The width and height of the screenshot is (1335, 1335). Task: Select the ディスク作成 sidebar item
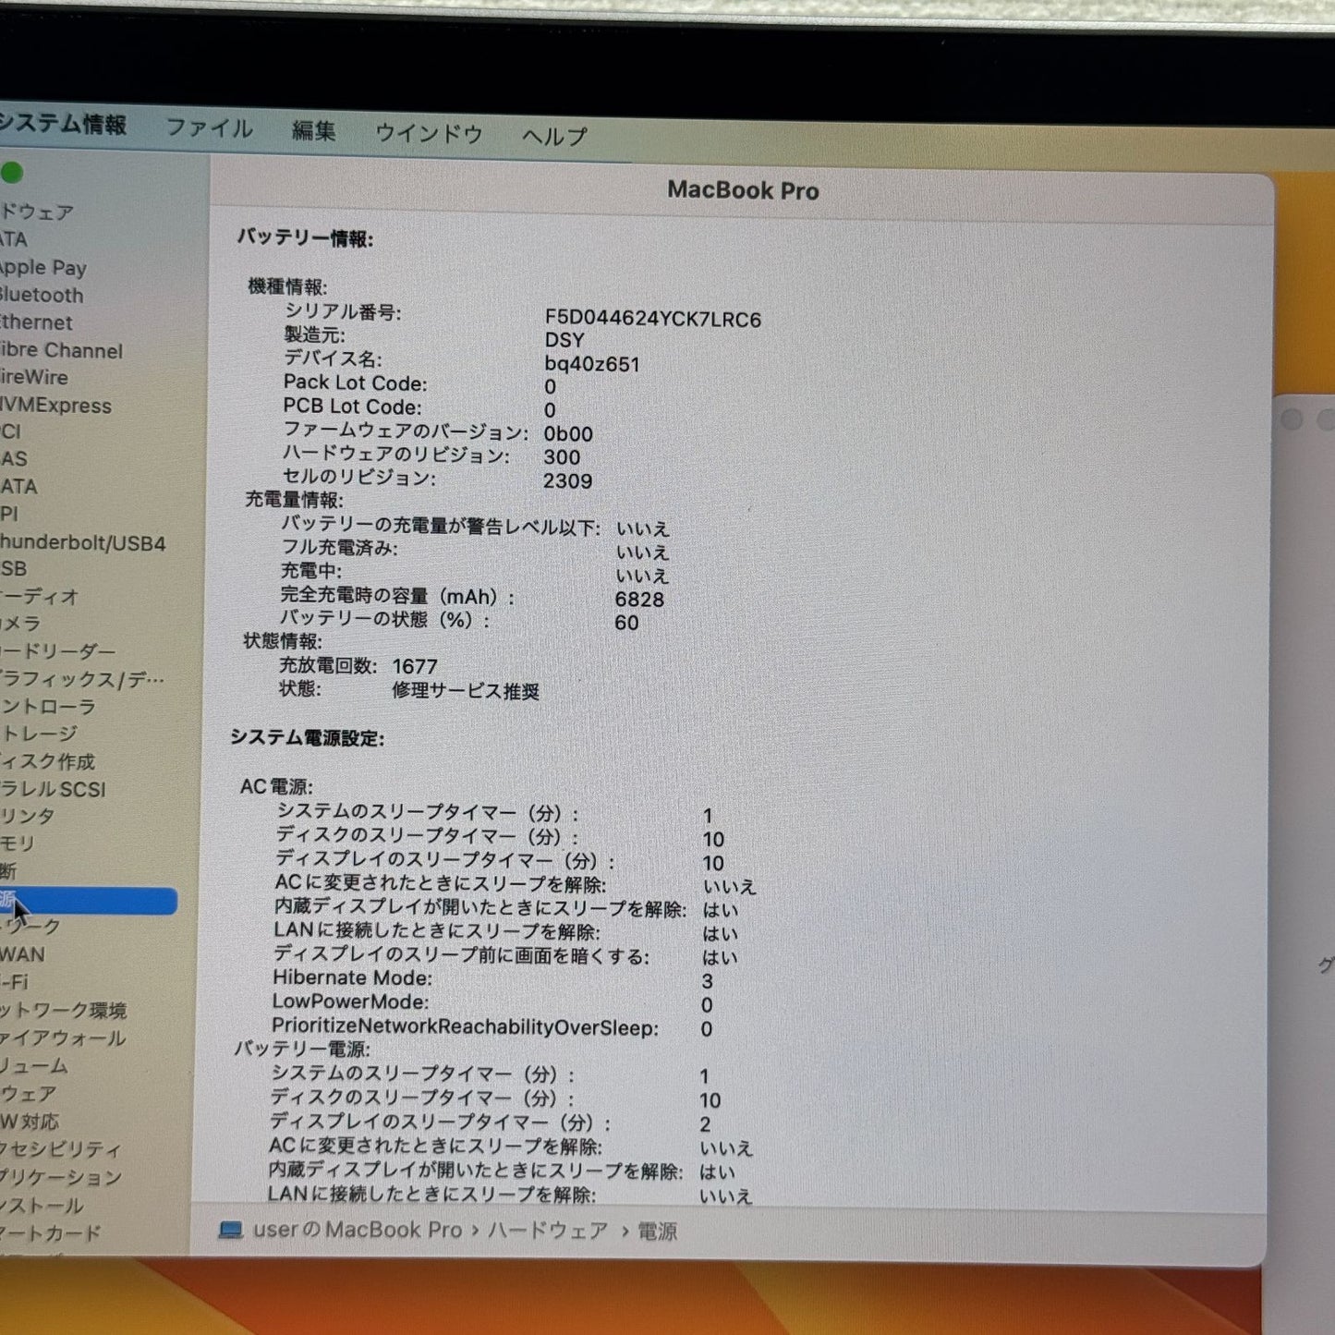48,762
